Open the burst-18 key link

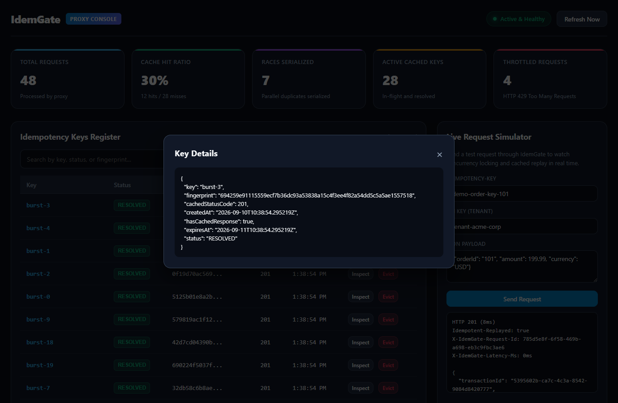40,343
